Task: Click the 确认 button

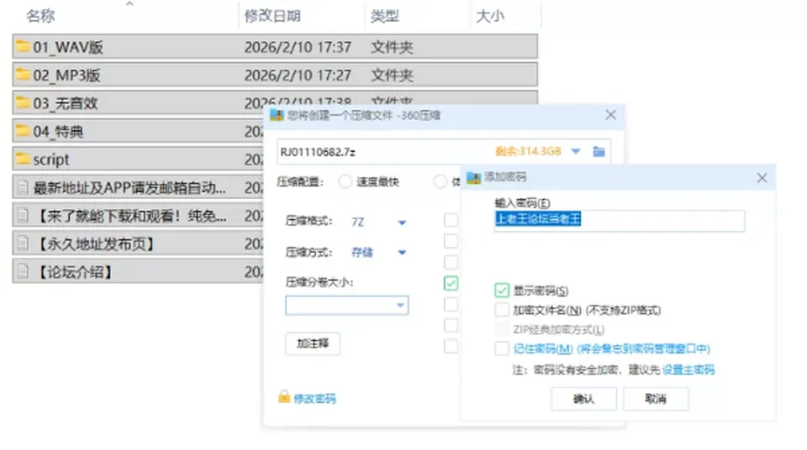Action: click(583, 399)
